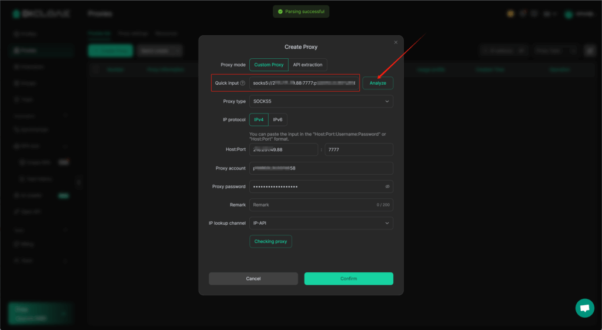Click the green user avatar in header
Screen dimensions: 602x330
tap(568, 14)
